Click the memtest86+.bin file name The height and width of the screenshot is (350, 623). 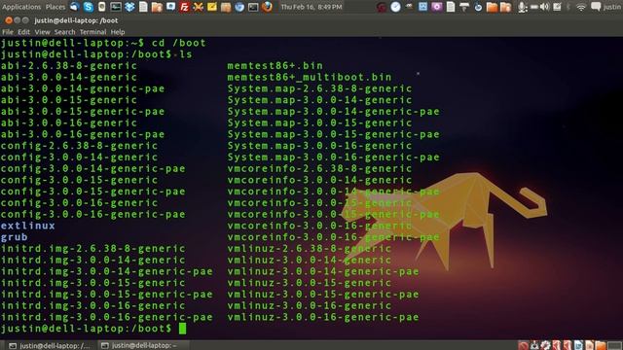click(x=275, y=66)
